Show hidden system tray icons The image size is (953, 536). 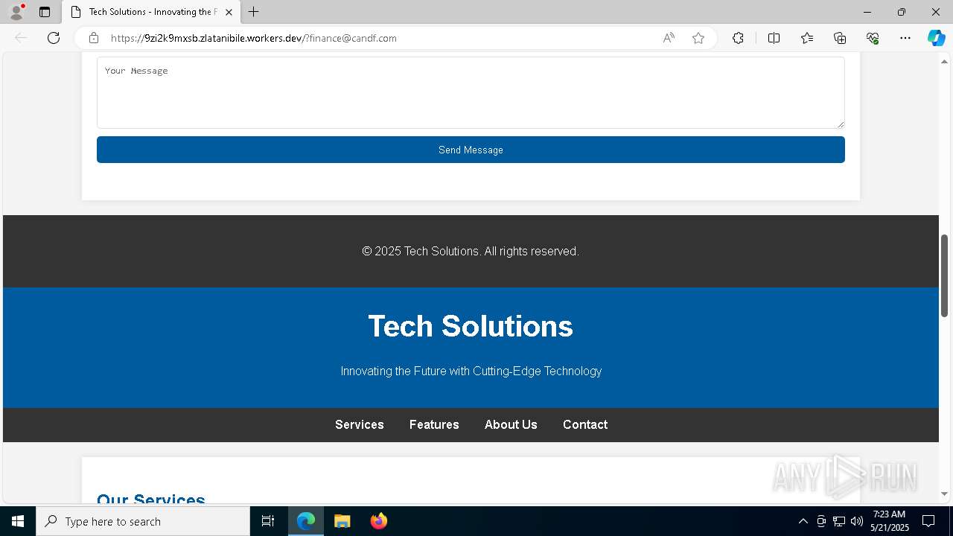tap(803, 521)
